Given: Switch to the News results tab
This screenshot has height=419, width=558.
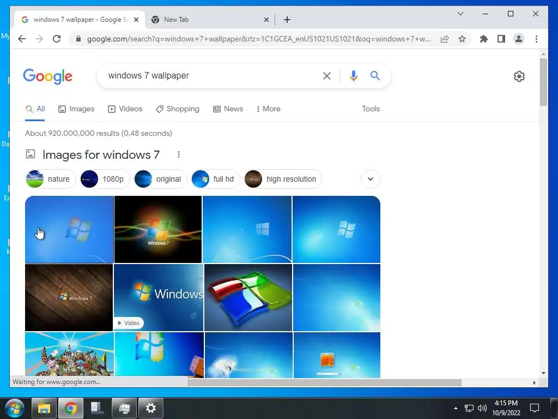Looking at the screenshot, I should click(x=228, y=109).
